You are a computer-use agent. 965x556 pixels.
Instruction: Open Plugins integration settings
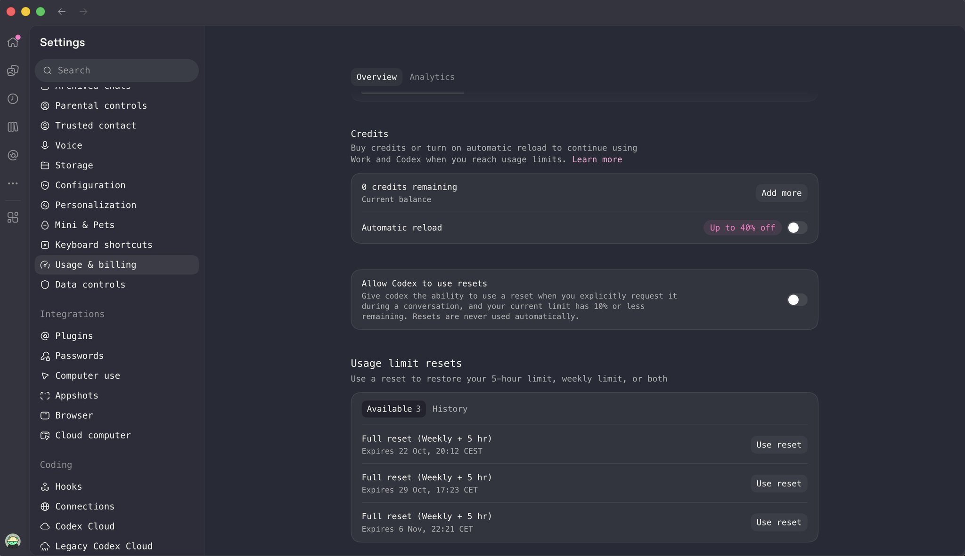(116, 336)
